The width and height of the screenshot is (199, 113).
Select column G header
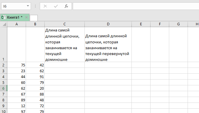178,24
